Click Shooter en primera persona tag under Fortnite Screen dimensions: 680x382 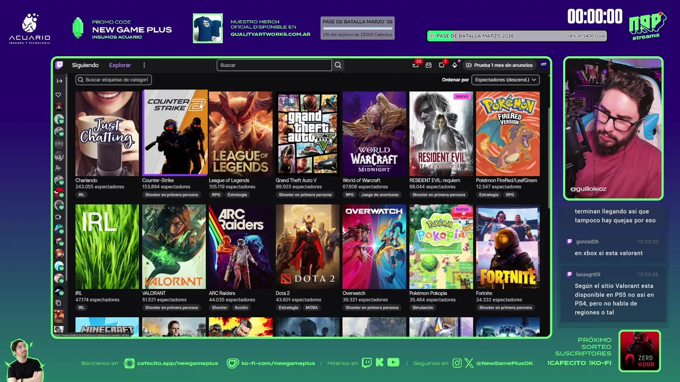pos(505,308)
